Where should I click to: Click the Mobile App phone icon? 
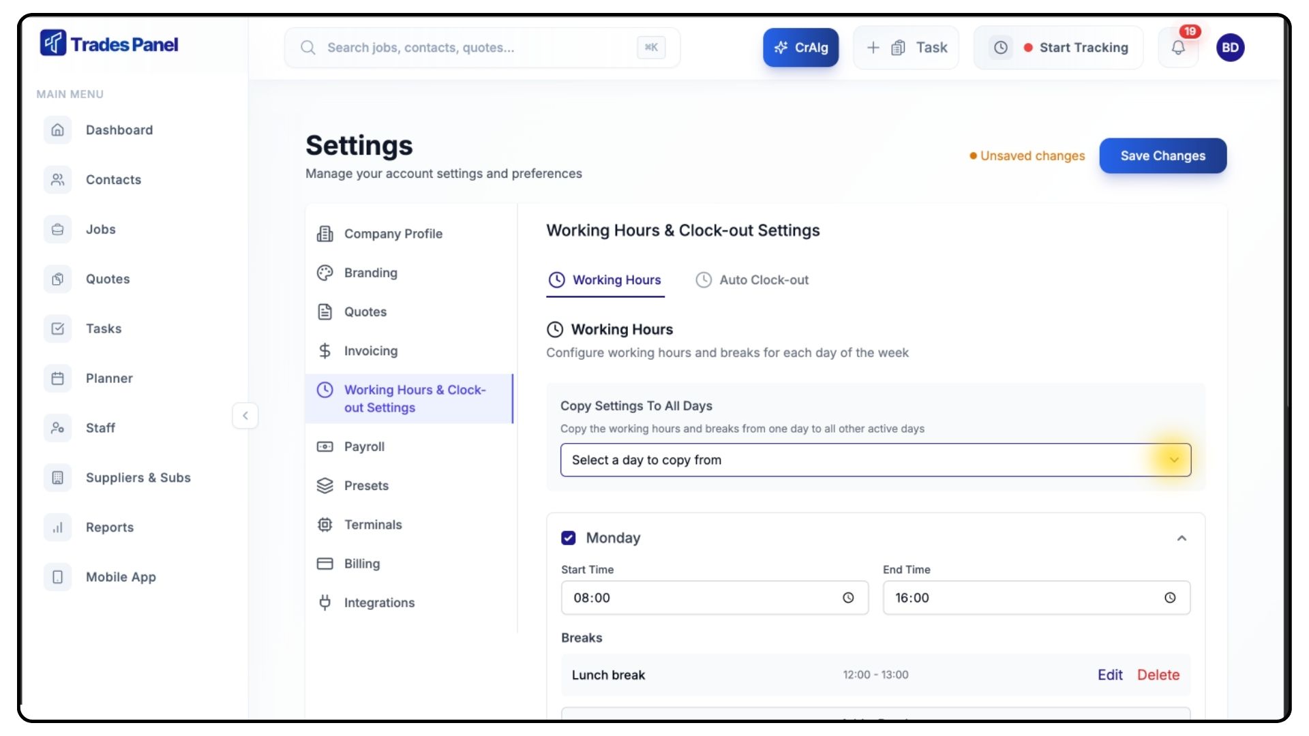click(58, 577)
